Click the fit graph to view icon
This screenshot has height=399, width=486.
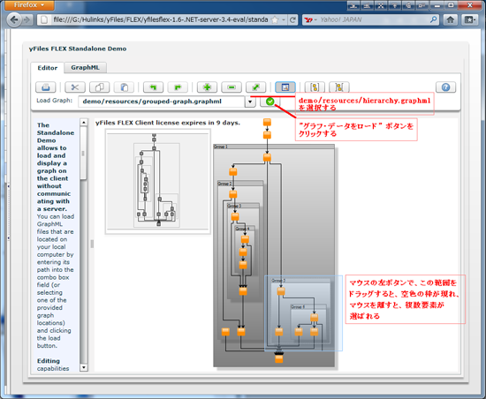[x=255, y=87]
